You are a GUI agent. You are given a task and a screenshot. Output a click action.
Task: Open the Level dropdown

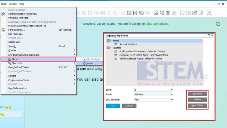[x=154, y=90]
